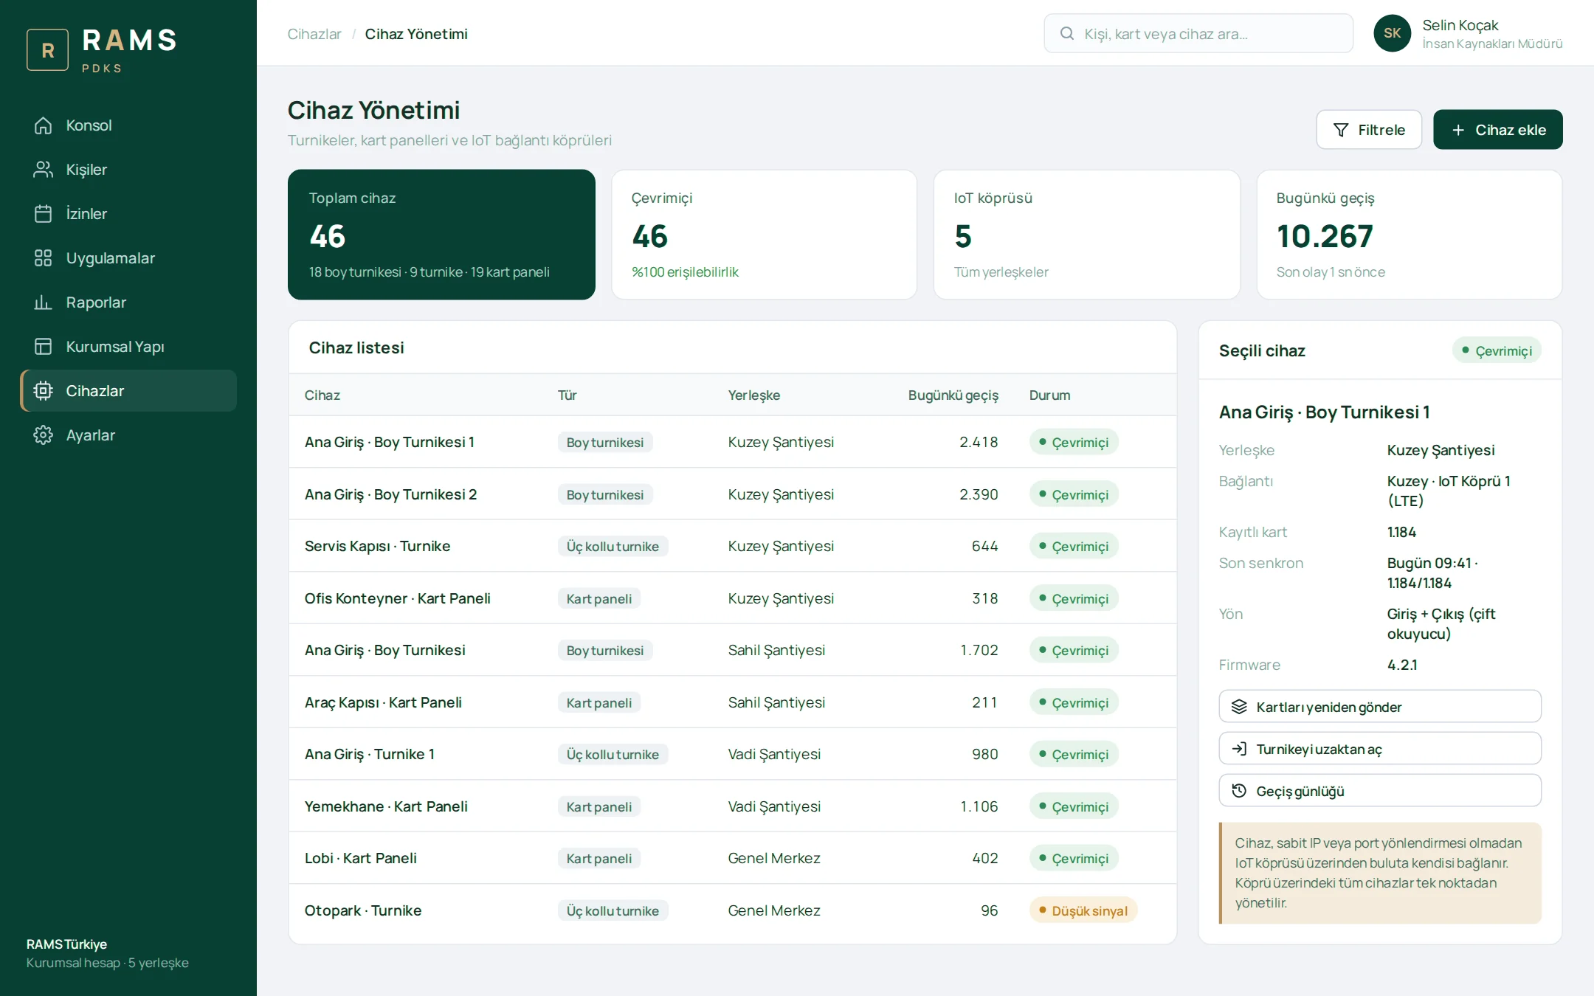Click the Bugünkü geçiş column header

click(x=953, y=395)
